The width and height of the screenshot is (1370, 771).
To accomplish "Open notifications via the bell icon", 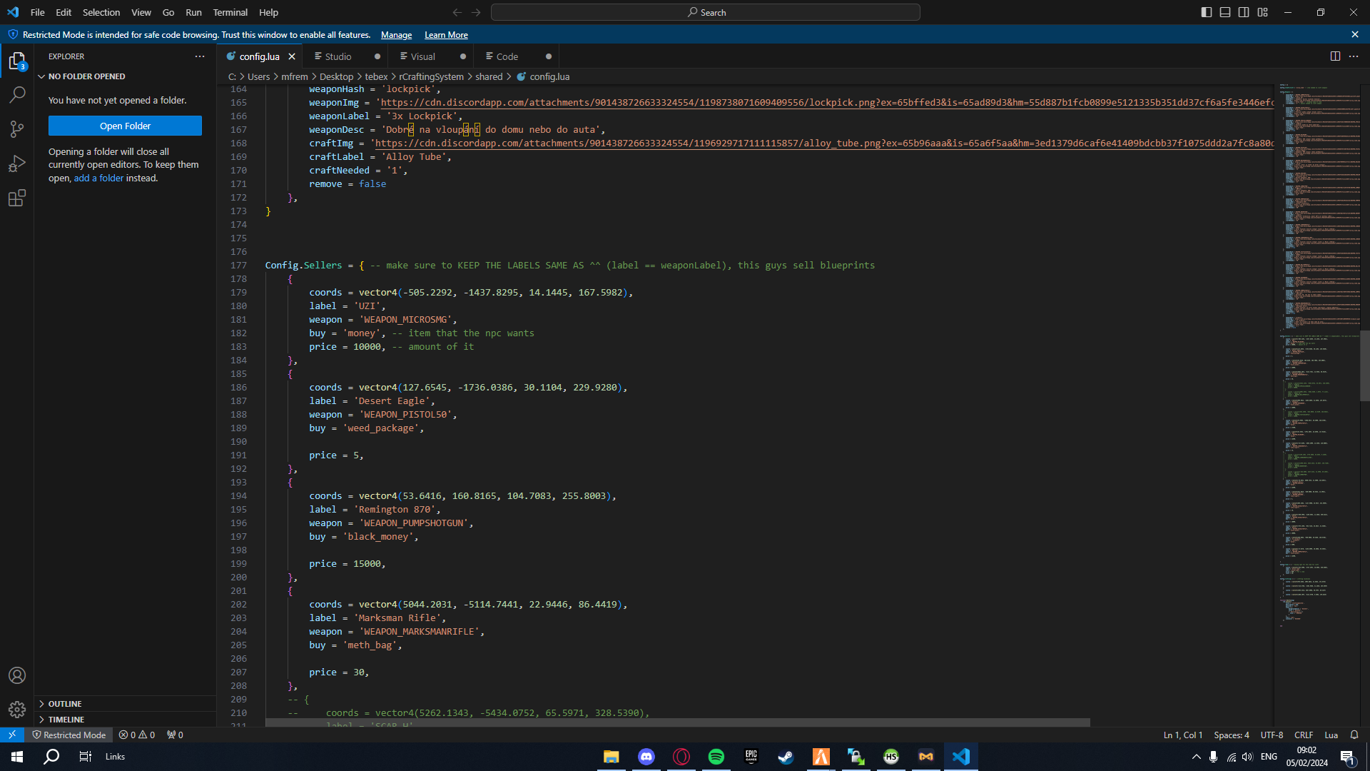I will pyautogui.click(x=1354, y=735).
